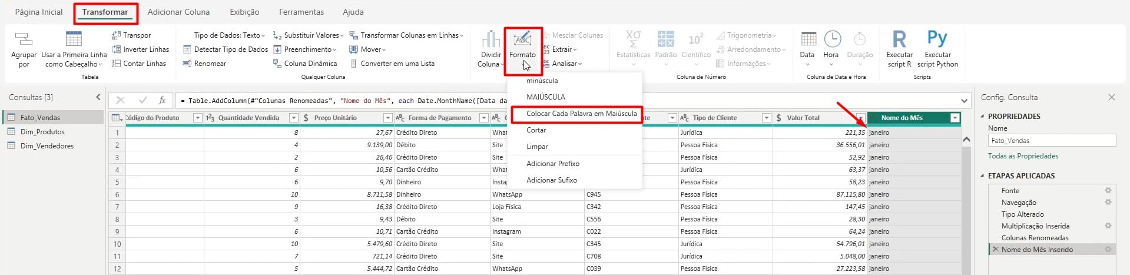Open Nome do Mês column filter dropdown
Screen dimensions: 1130x275
(x=955, y=118)
